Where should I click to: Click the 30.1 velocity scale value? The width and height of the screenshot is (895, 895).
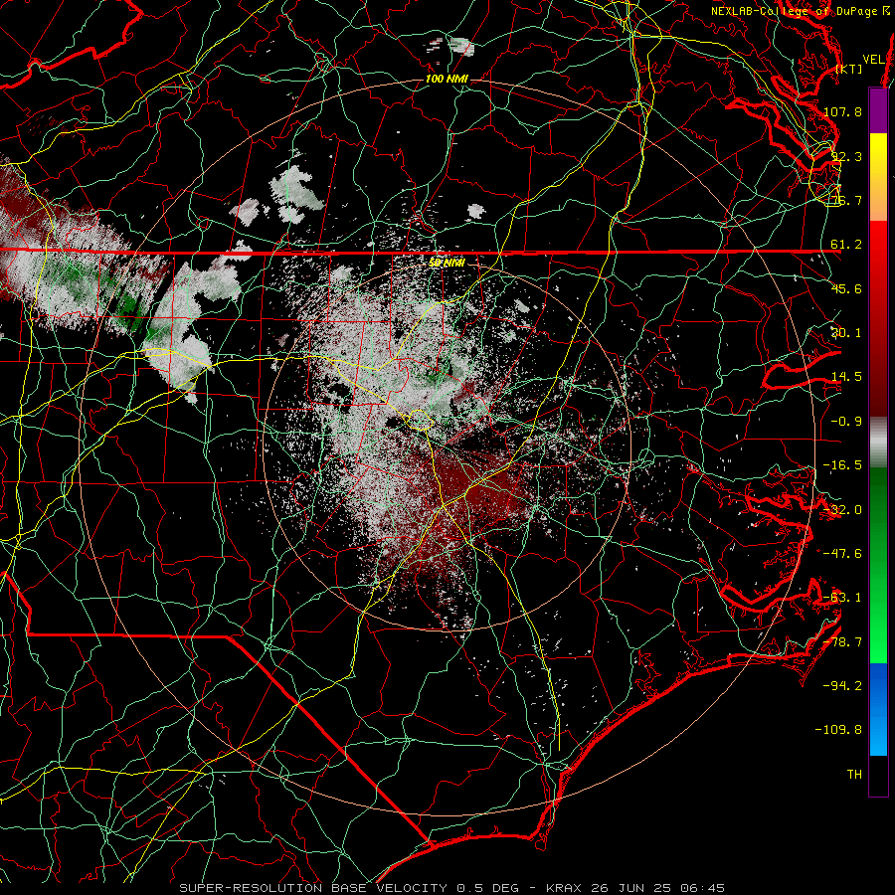[846, 333]
